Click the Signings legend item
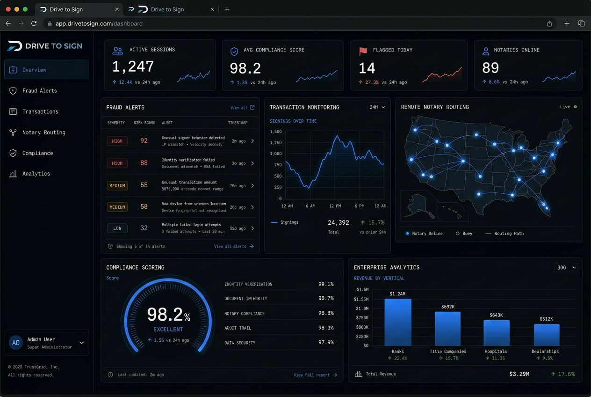 pyautogui.click(x=285, y=222)
